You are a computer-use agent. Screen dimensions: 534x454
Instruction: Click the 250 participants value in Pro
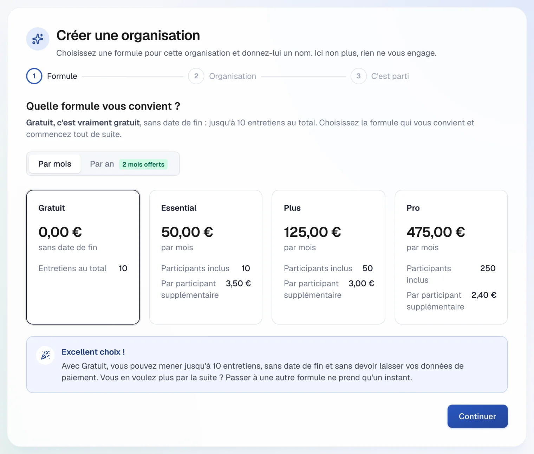click(x=488, y=268)
